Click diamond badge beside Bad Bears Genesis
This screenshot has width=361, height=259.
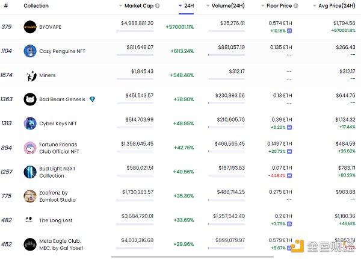tap(92, 99)
